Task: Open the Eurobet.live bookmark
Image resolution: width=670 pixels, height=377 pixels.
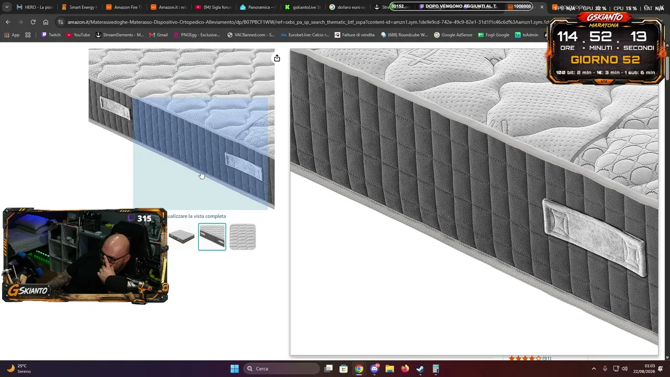Action: point(305,35)
